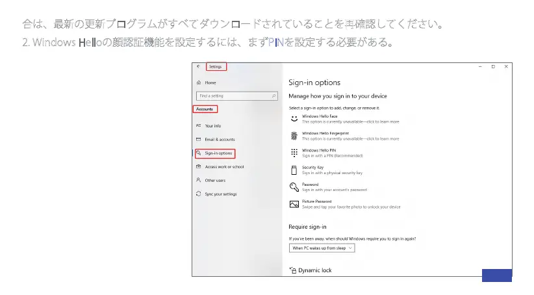This screenshot has width=534, height=295.
Task: Select Password sign-in option
Action: (328, 187)
